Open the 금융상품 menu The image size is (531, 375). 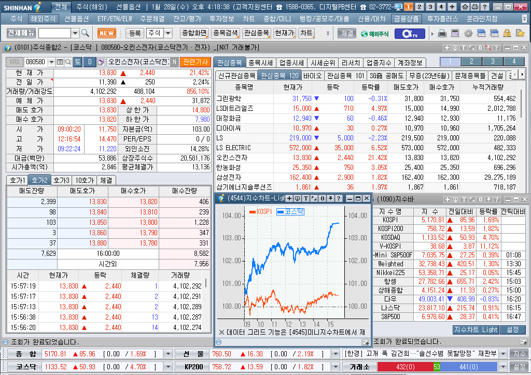pos(406,19)
